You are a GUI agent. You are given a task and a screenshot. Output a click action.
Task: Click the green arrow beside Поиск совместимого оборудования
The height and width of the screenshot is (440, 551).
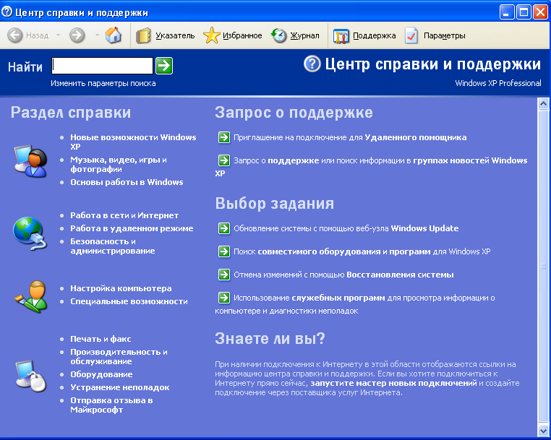(224, 251)
